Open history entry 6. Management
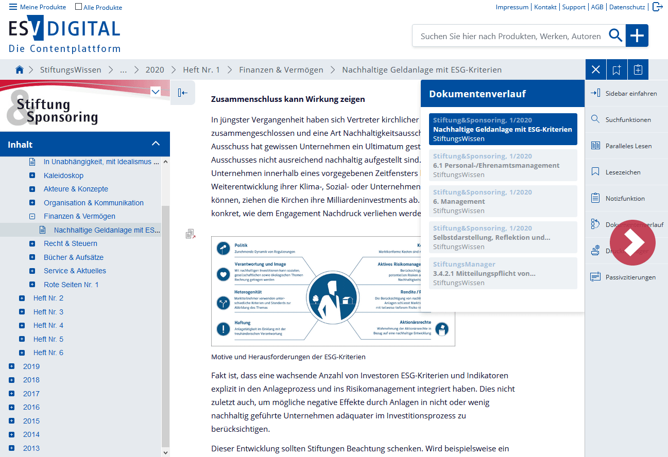This screenshot has width=668, height=457. click(x=503, y=201)
